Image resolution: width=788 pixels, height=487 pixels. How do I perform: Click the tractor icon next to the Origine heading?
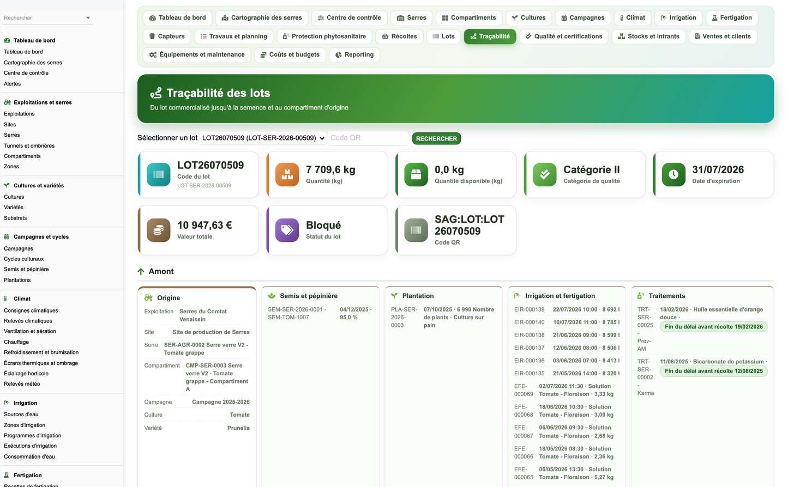[148, 298]
